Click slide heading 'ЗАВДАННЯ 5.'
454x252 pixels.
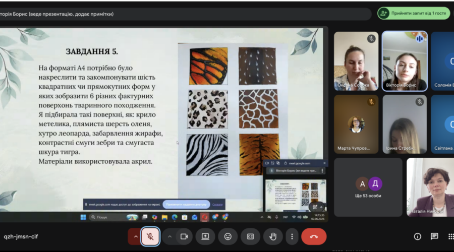pos(92,51)
